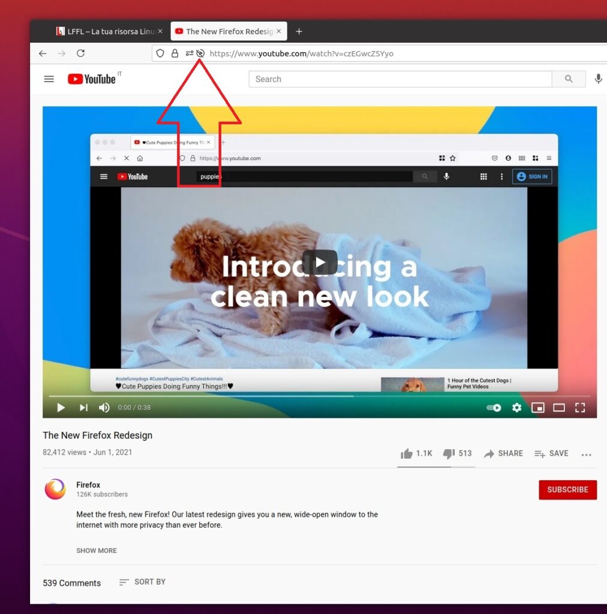The image size is (607, 614).
Task: Click SHARE under the video
Action: (504, 453)
